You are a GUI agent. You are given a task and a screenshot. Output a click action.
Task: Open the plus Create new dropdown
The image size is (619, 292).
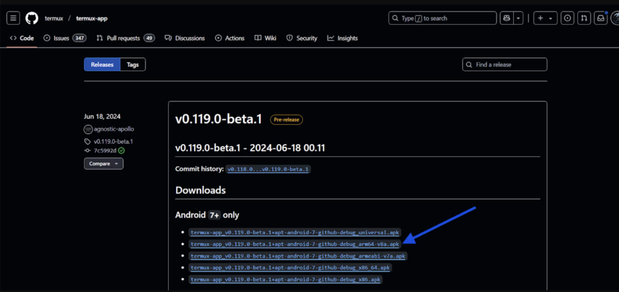pyautogui.click(x=545, y=18)
